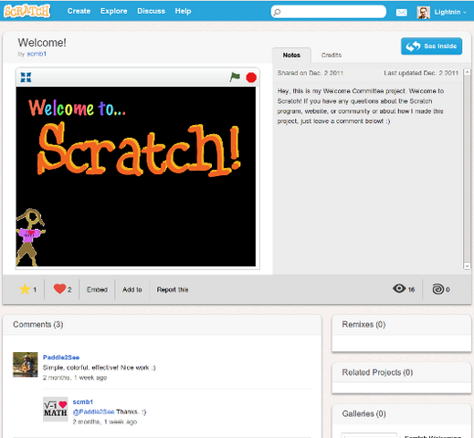Click the Welcome! project title

(42, 43)
